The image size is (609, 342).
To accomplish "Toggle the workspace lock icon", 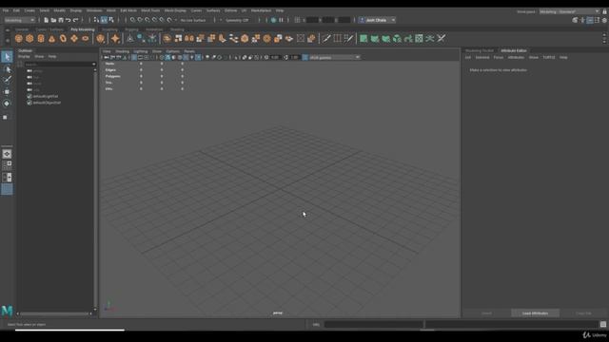I will [x=604, y=11].
